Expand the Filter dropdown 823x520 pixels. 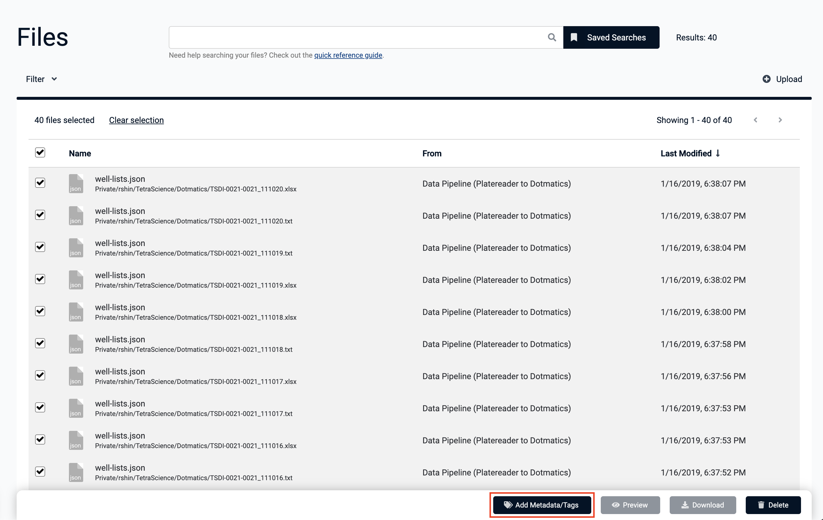[x=41, y=79]
